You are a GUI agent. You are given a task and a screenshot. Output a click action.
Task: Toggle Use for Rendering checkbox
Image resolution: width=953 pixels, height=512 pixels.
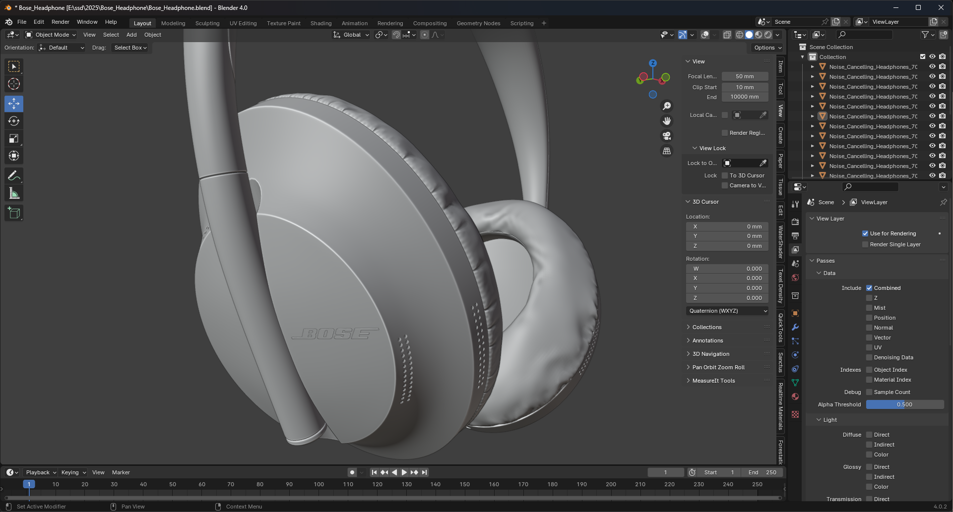pyautogui.click(x=865, y=233)
